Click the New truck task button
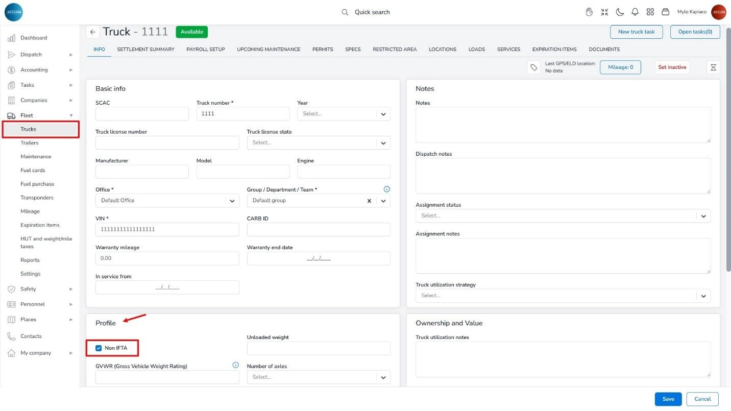This screenshot has height=411, width=731. click(636, 32)
